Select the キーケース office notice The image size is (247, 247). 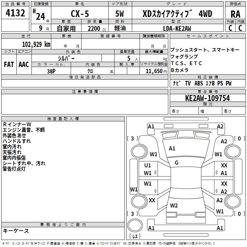click(x=16, y=231)
